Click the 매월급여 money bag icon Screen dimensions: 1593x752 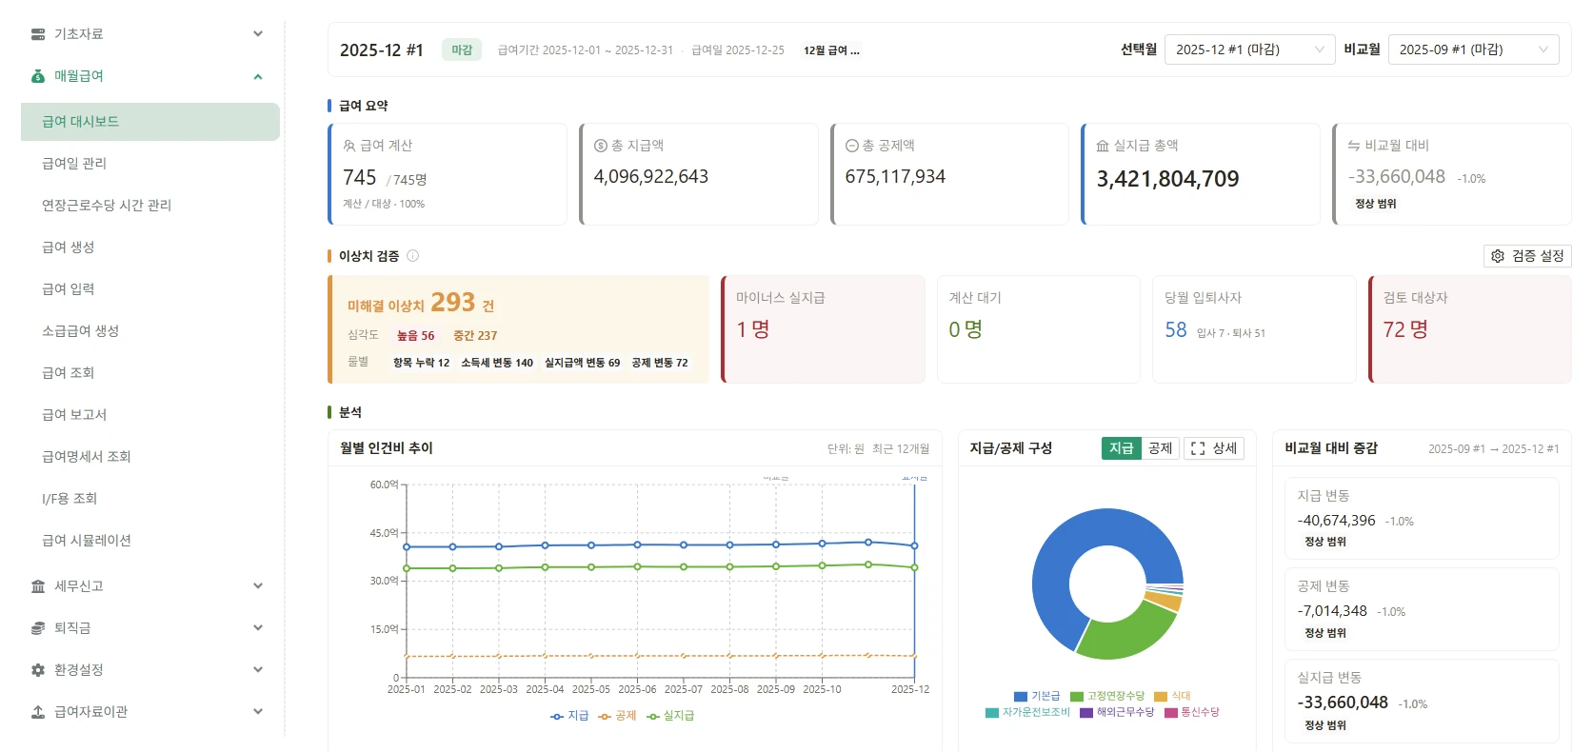[38, 76]
